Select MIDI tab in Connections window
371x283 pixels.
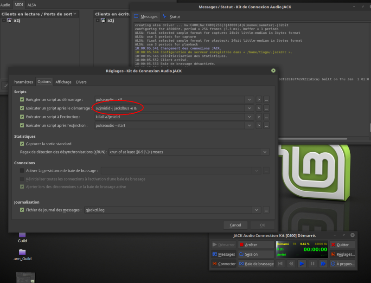[19, 5]
